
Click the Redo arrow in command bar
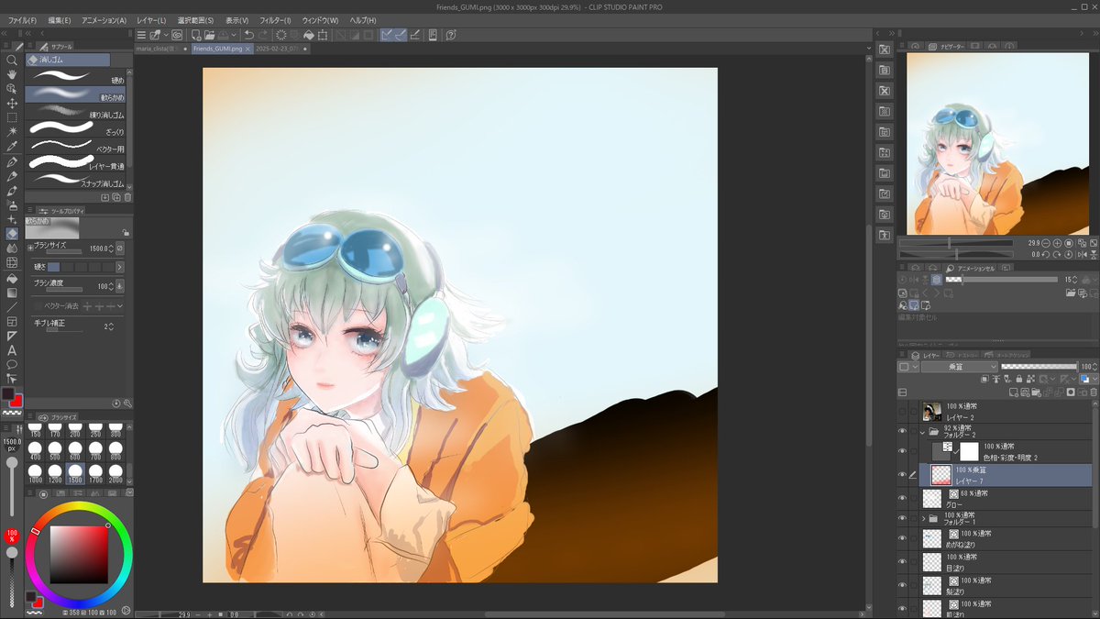264,35
